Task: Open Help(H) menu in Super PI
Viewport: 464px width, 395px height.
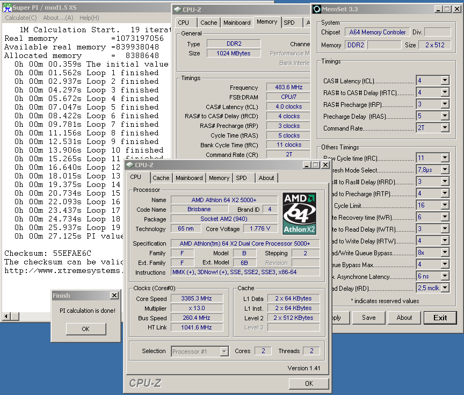Action: [89, 18]
